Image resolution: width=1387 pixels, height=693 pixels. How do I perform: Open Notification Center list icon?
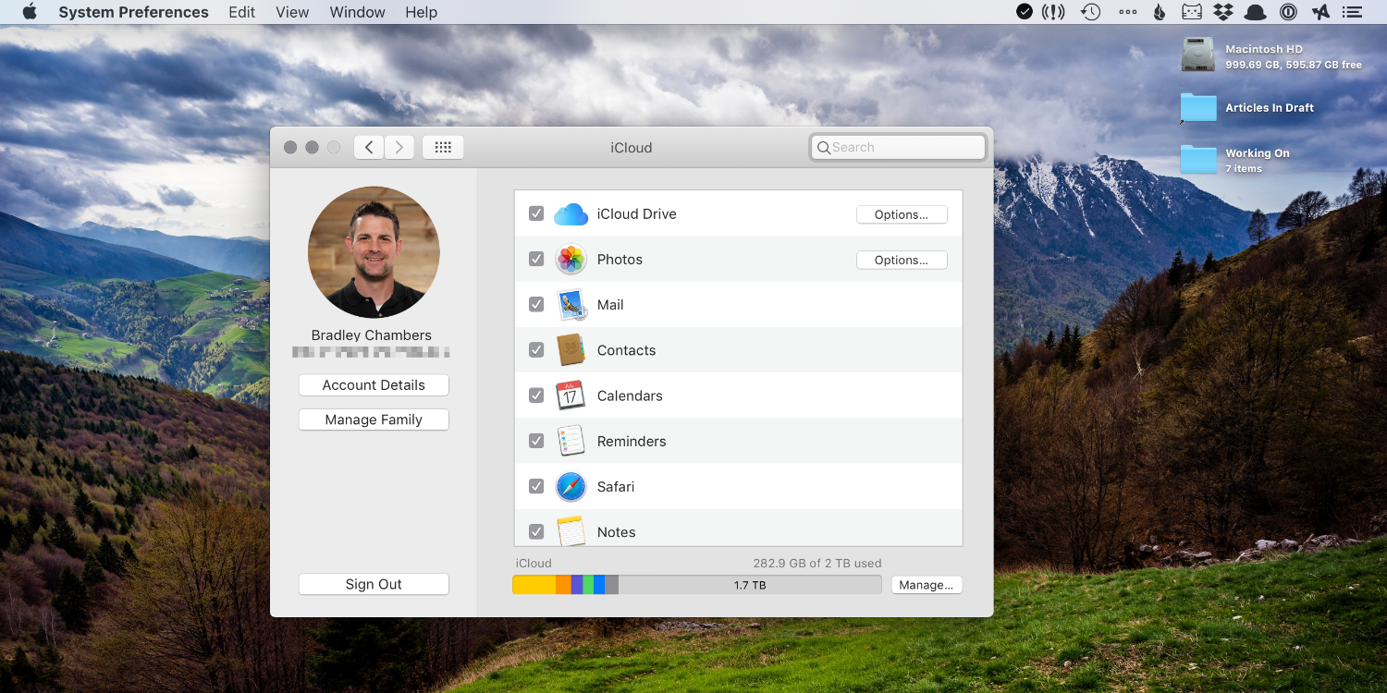click(1353, 12)
